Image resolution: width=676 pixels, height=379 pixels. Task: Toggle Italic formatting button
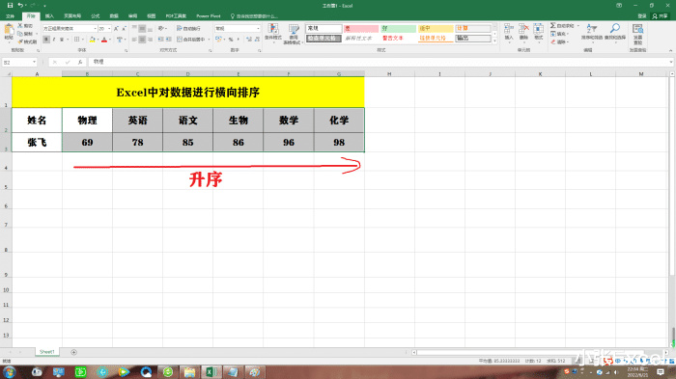54,40
